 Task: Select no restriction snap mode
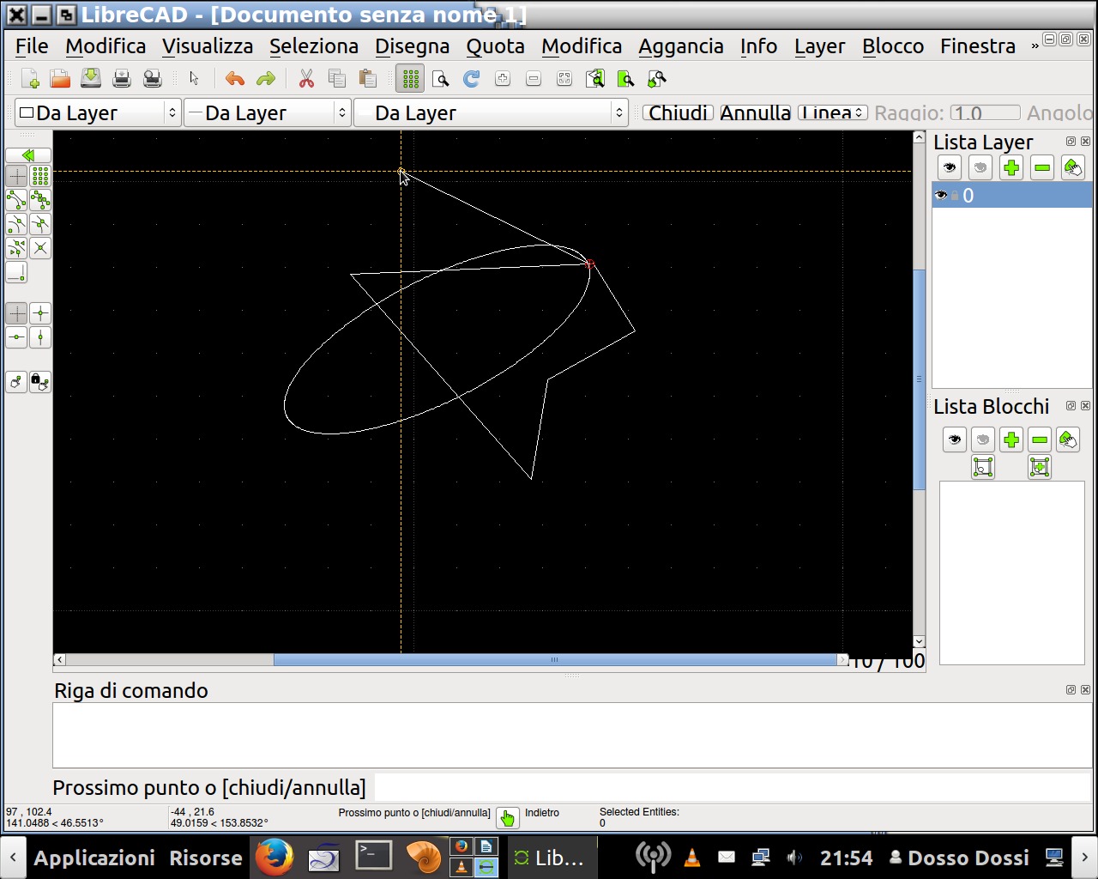[x=16, y=313]
